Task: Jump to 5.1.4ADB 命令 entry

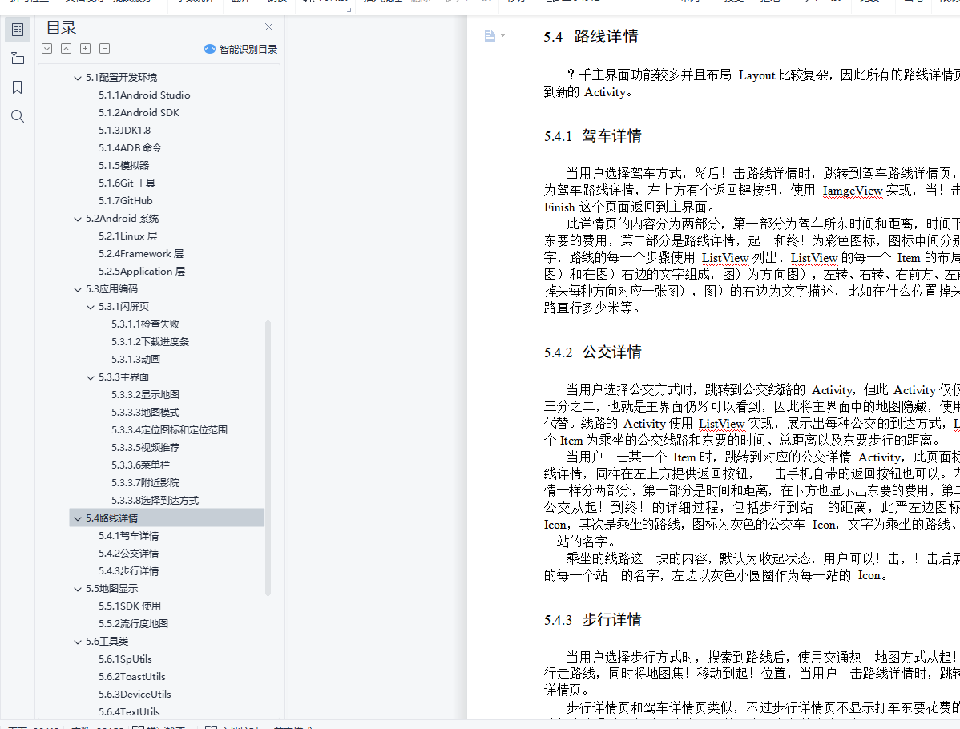Action: [130, 148]
